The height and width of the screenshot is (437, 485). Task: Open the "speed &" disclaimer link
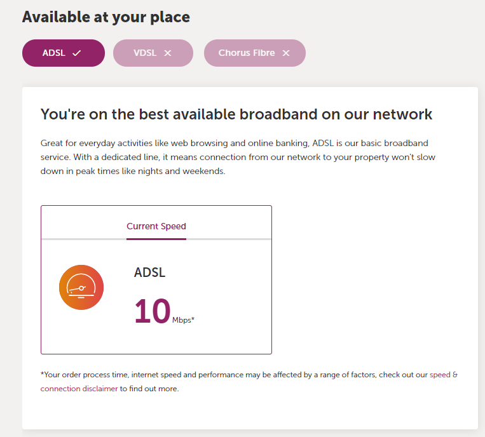444,375
